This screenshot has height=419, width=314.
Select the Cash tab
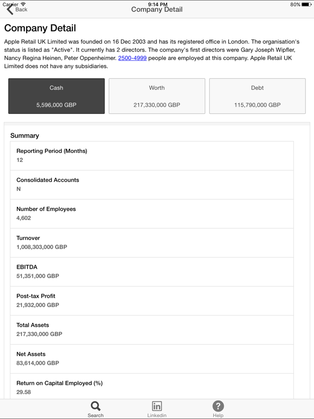tap(57, 96)
